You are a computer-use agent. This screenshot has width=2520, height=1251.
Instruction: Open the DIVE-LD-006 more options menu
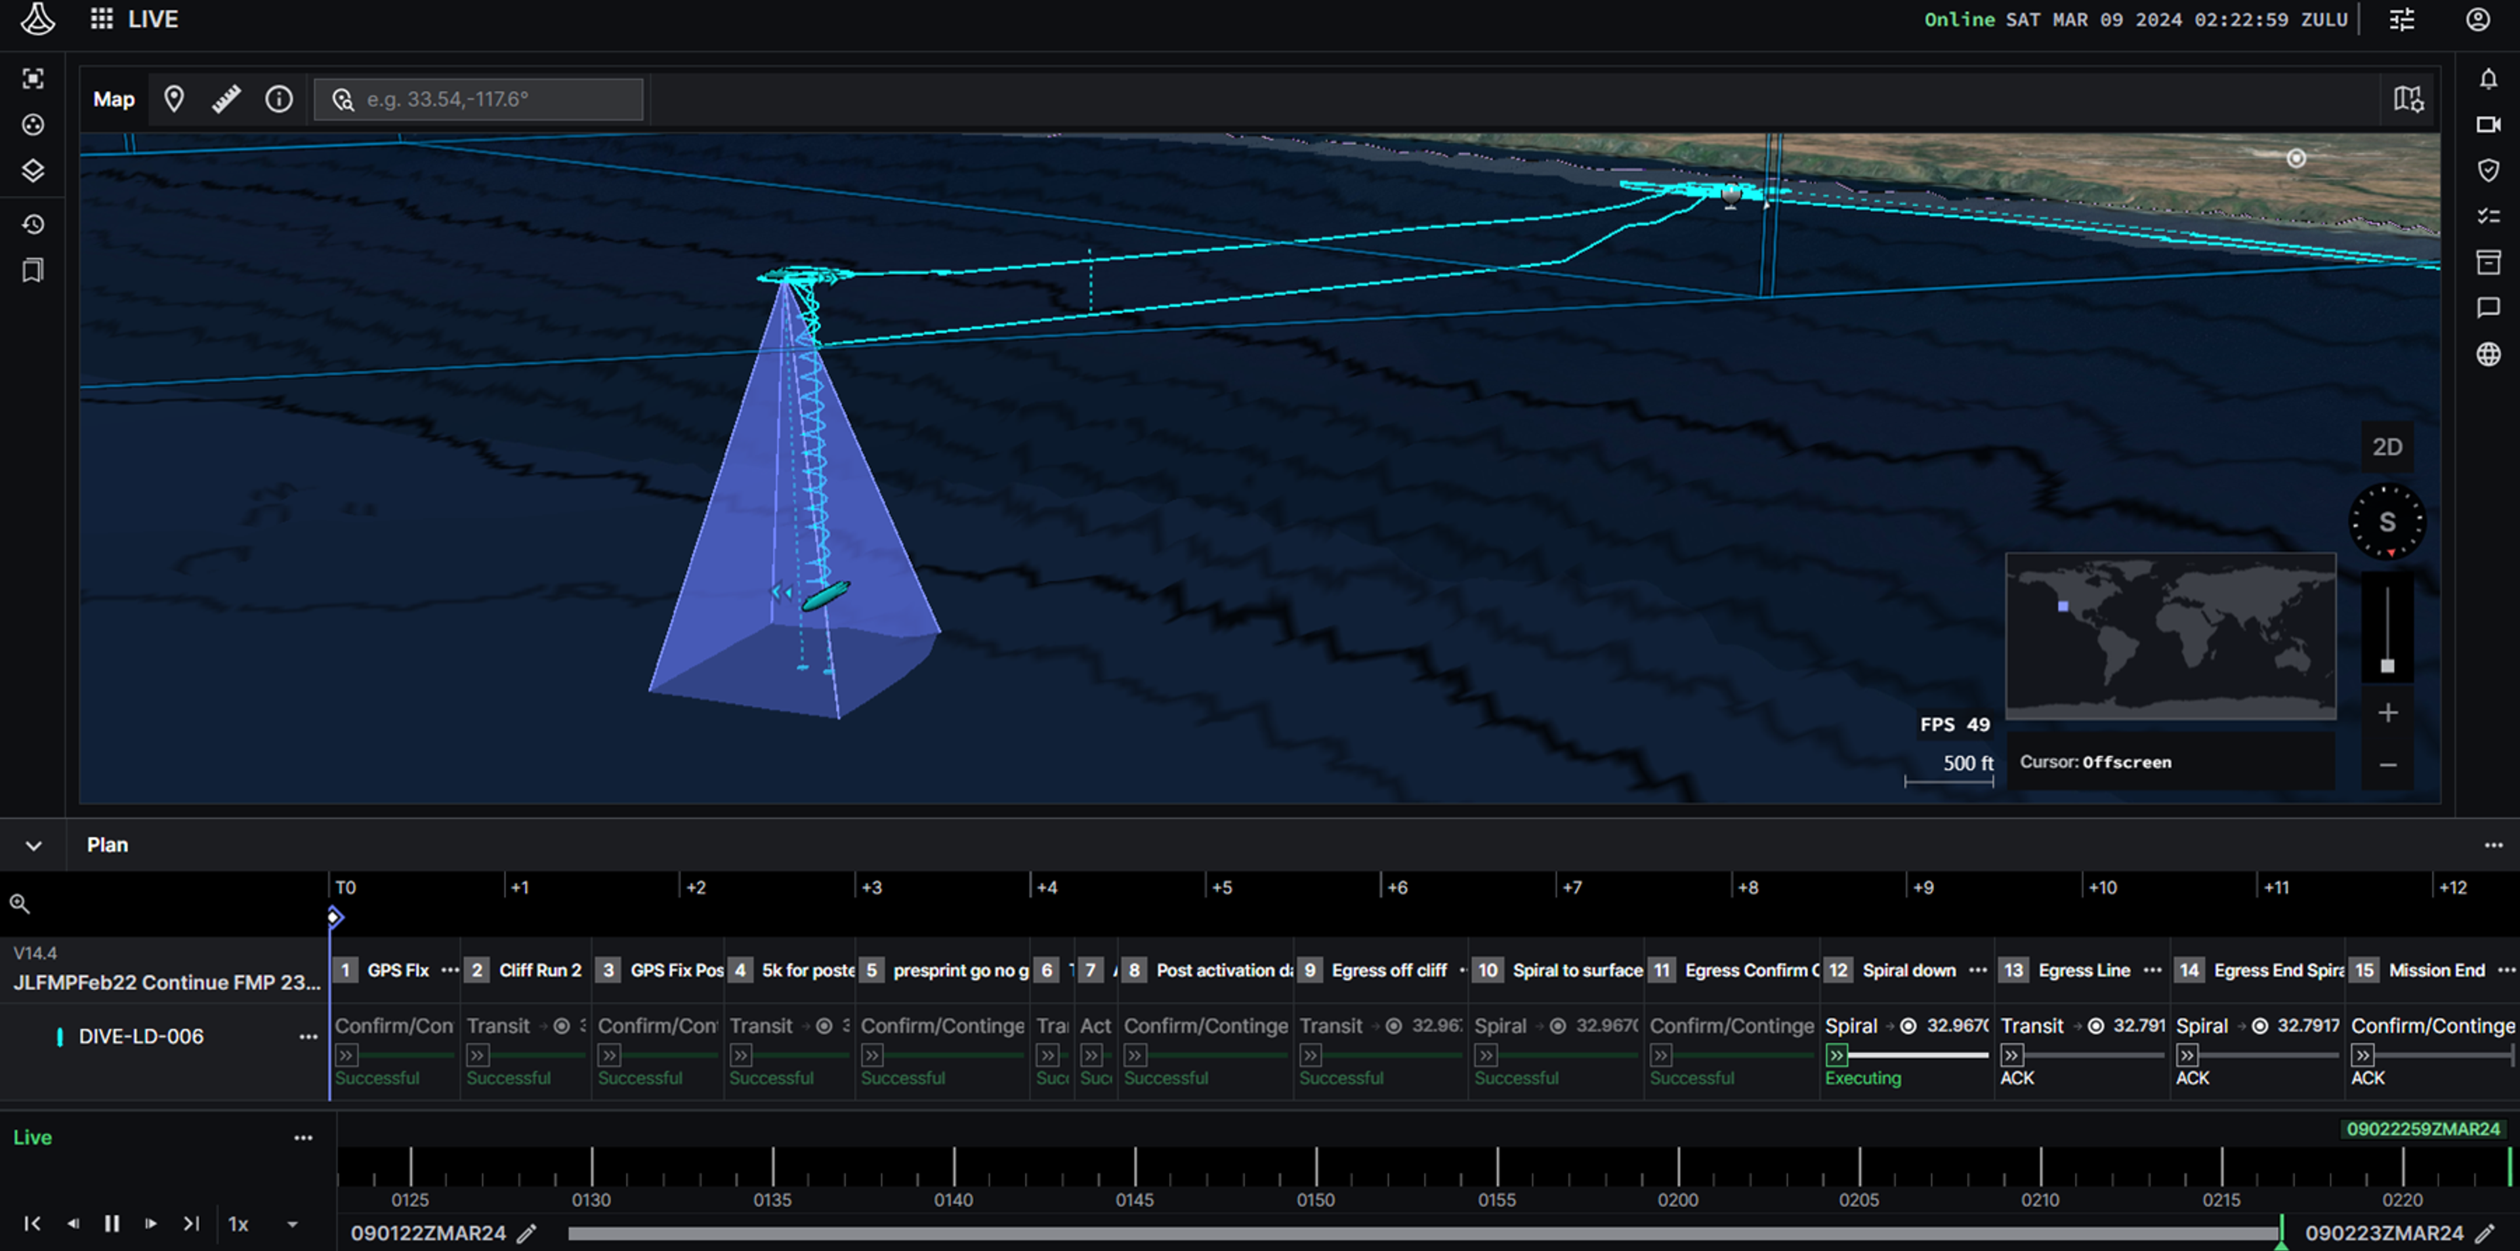(308, 1036)
